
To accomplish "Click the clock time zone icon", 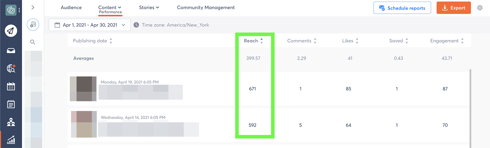I will [136, 25].
